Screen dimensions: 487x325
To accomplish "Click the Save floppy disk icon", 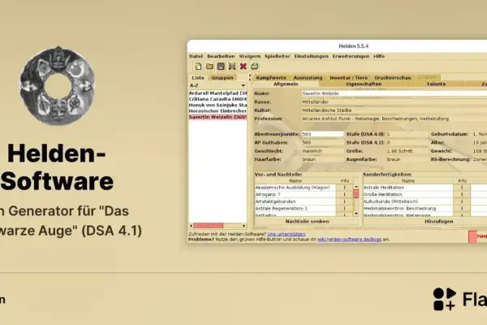I will 221,67.
